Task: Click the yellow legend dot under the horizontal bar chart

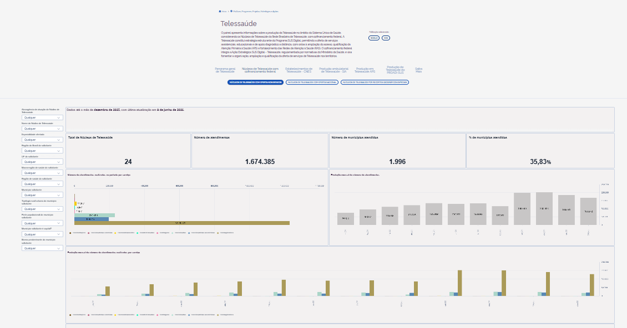Action: (x=115, y=233)
